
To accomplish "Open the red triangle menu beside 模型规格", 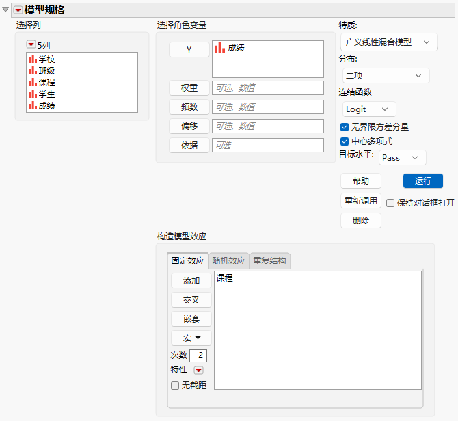I will pyautogui.click(x=18, y=10).
